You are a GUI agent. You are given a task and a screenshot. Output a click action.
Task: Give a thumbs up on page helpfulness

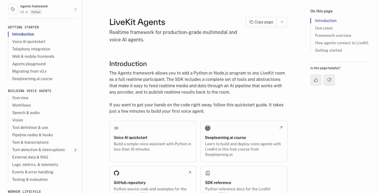point(316,80)
